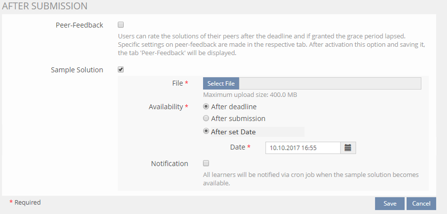This screenshot has height=214, width=447.
Task: Uncheck the Sample Solution checkbox
Action: tap(121, 69)
